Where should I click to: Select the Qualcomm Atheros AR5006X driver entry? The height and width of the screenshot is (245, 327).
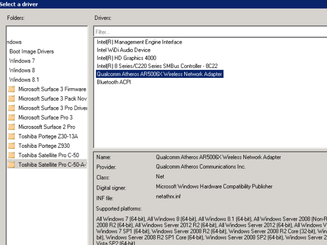pos(160,74)
